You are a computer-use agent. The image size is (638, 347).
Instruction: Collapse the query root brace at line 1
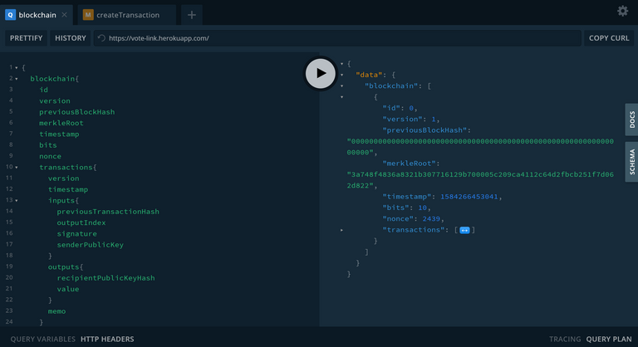click(17, 68)
